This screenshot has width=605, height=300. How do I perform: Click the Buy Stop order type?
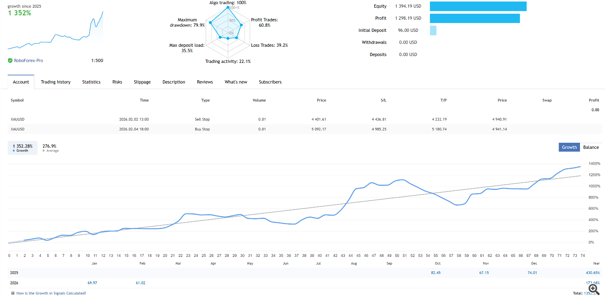[x=202, y=129]
